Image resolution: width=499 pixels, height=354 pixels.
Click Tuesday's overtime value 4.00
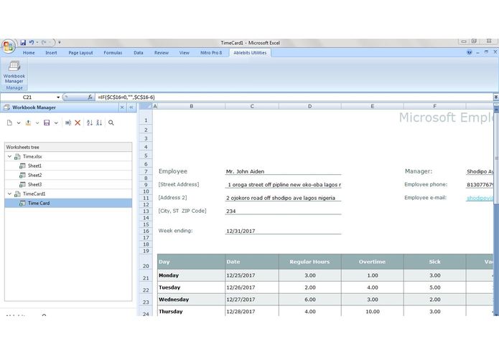pyautogui.click(x=373, y=287)
